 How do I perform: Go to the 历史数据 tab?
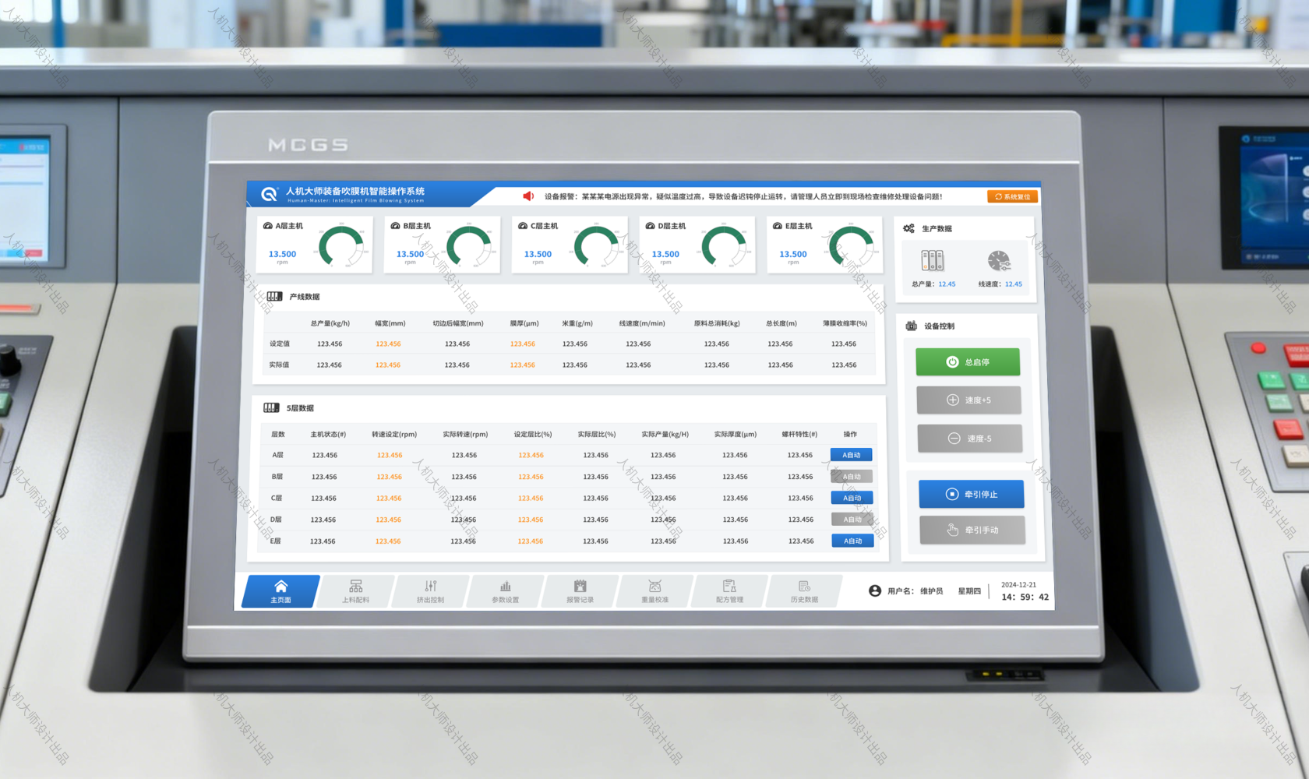coord(804,591)
